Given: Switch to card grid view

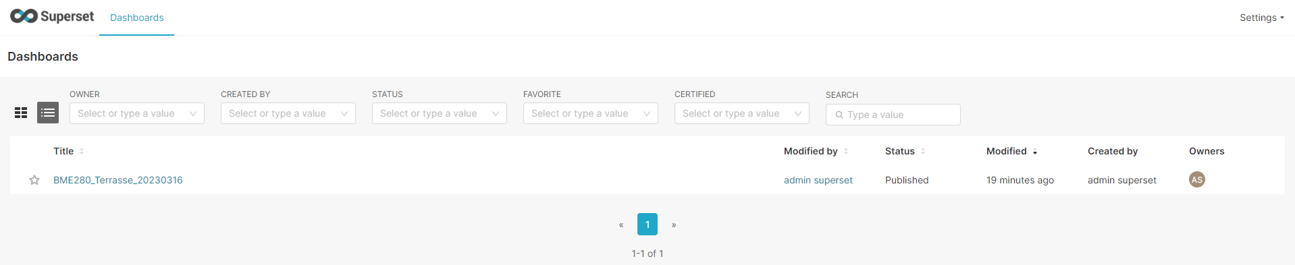Looking at the screenshot, I should [x=21, y=113].
